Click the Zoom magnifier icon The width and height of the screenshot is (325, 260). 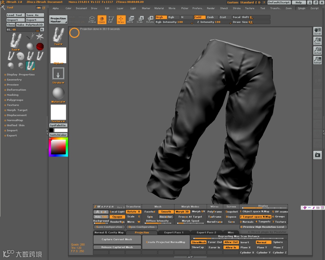[x=317, y=41]
